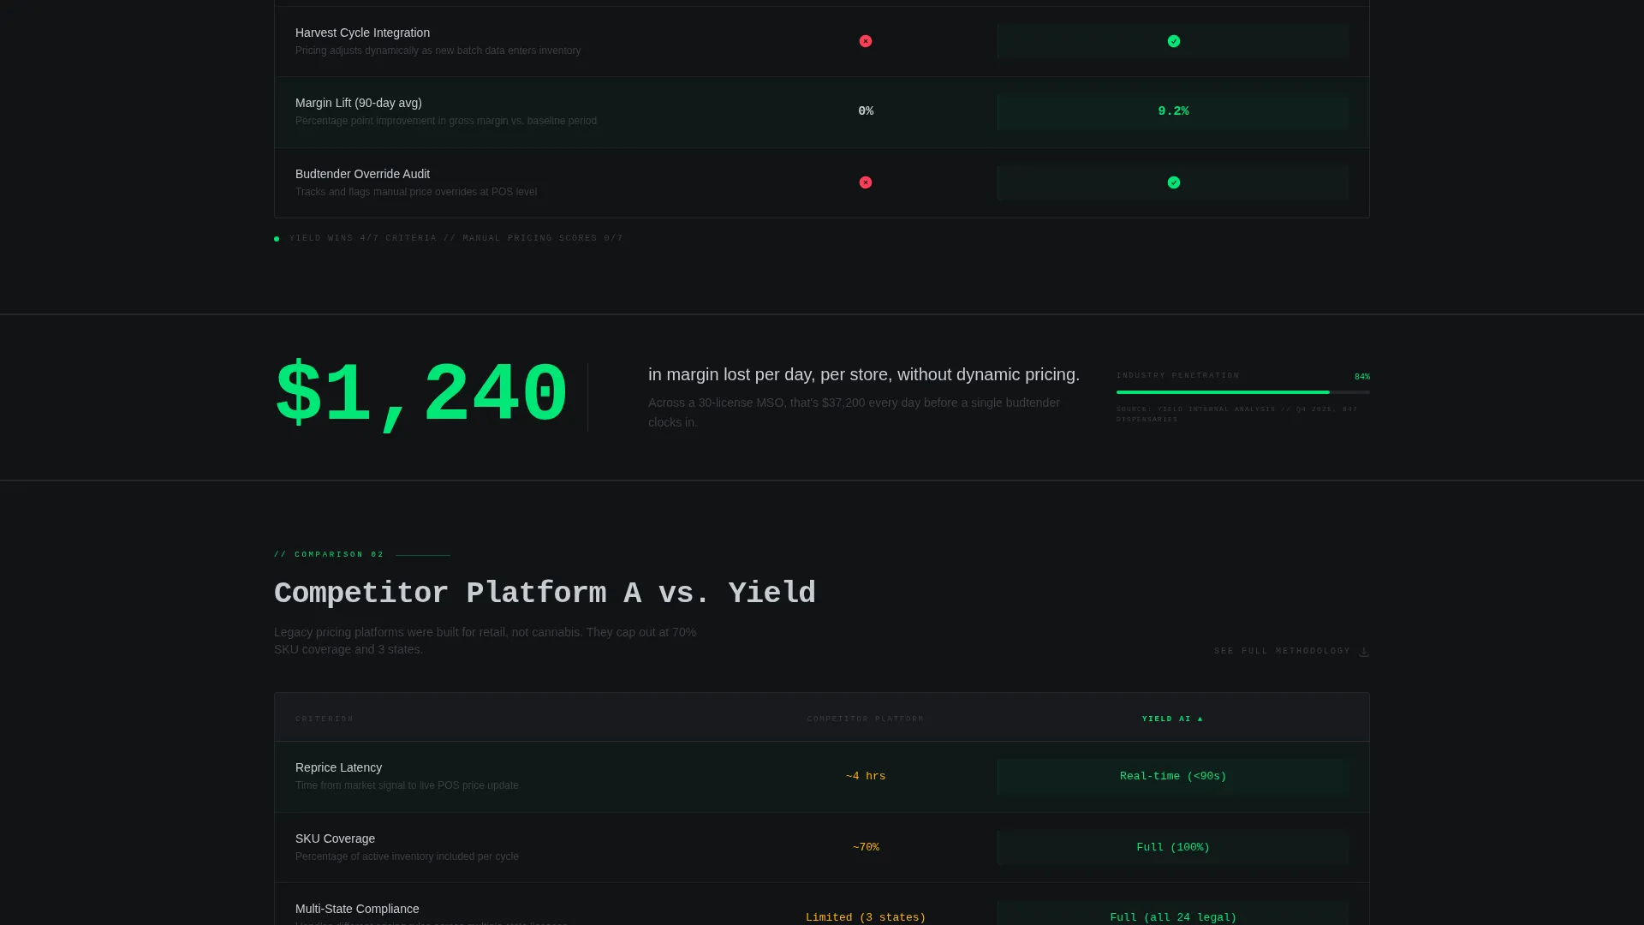The image size is (1644, 925).
Task: Click Yield Wins 4/7 Criteria summary text
Action: pyautogui.click(x=456, y=238)
